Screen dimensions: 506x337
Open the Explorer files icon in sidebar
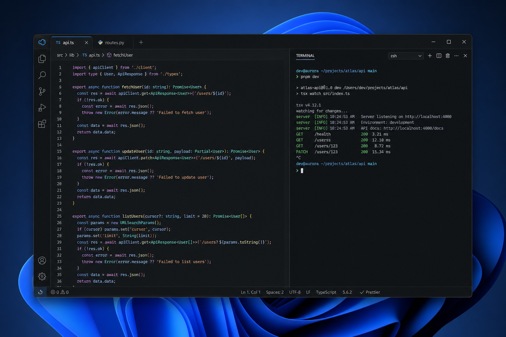[42, 59]
